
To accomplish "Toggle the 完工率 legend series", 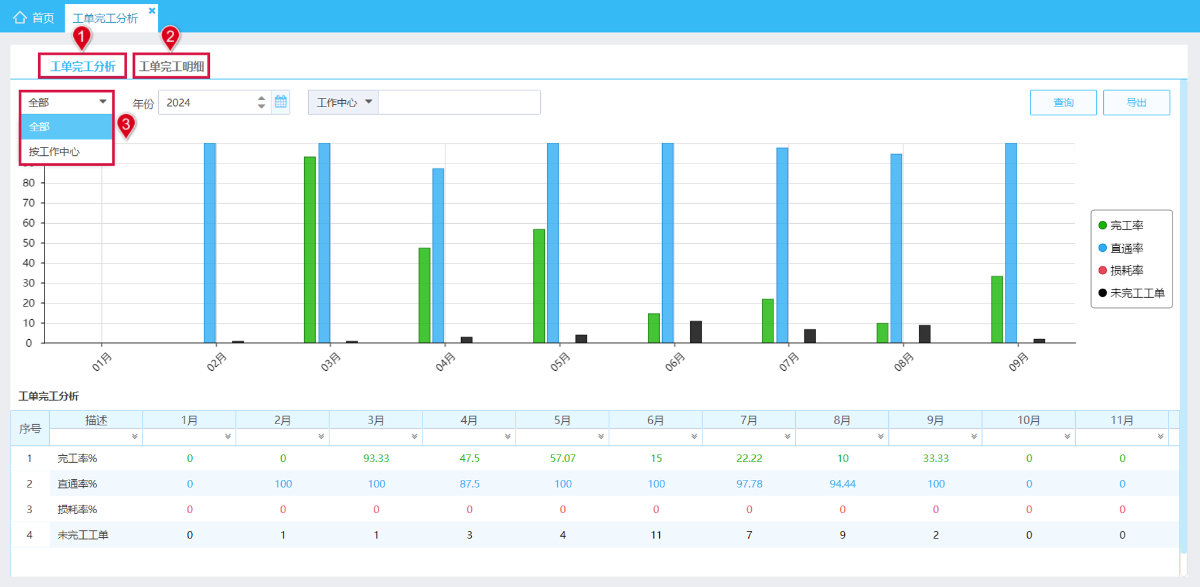I will [1120, 226].
